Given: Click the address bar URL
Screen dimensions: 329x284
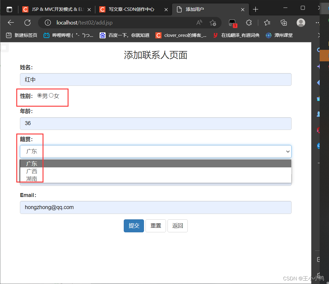Looking at the screenshot, I should point(84,22).
